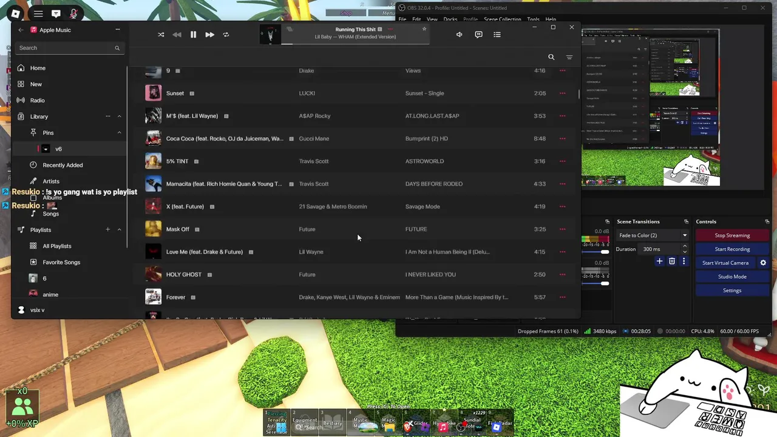Toggle shuffle in Apple Music
This screenshot has width=777, height=437.
pyautogui.click(x=161, y=35)
